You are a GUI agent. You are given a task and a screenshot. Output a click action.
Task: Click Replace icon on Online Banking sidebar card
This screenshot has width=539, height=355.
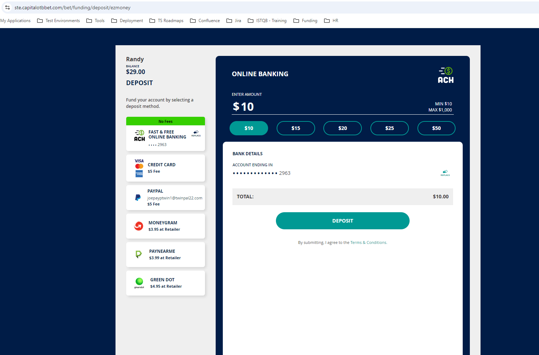[x=196, y=134]
